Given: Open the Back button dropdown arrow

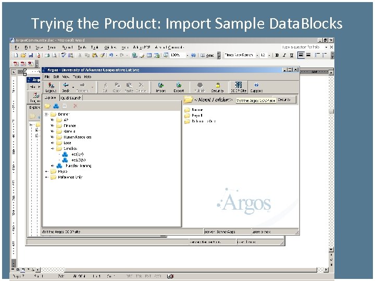Looking at the screenshot, I should point(73,87).
